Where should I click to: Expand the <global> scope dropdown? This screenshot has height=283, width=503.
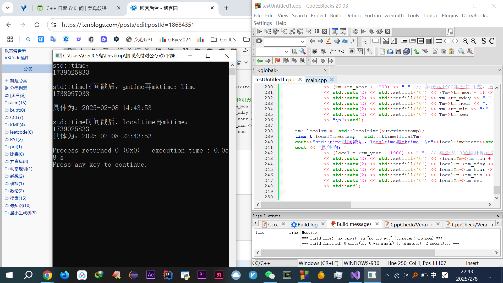coord(325,70)
